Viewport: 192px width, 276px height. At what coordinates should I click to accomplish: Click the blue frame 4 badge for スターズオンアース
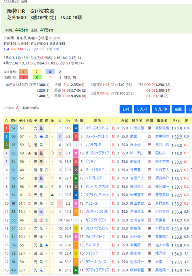[76, 128]
